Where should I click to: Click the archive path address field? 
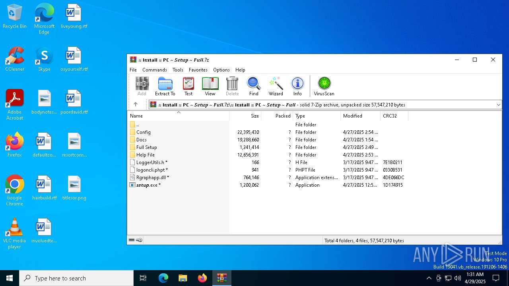[325, 105]
